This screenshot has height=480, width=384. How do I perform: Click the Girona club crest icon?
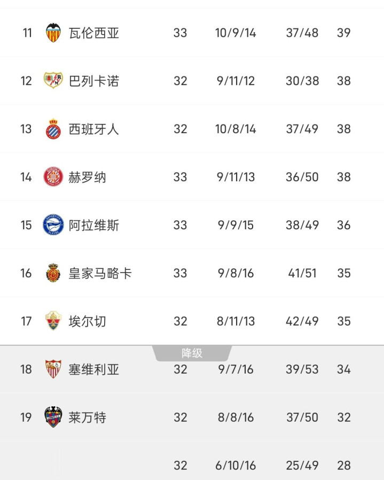pos(53,177)
